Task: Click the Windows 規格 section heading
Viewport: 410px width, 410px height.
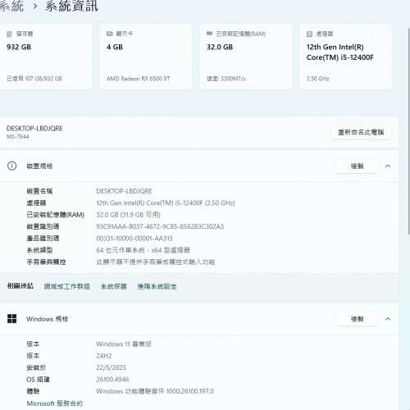Action: click(x=47, y=319)
